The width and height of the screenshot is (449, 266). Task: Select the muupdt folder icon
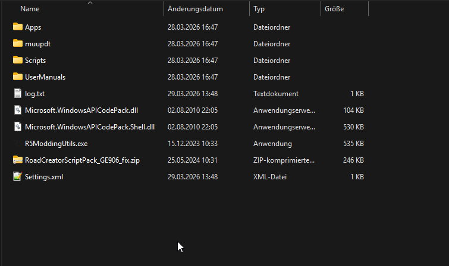(x=17, y=44)
